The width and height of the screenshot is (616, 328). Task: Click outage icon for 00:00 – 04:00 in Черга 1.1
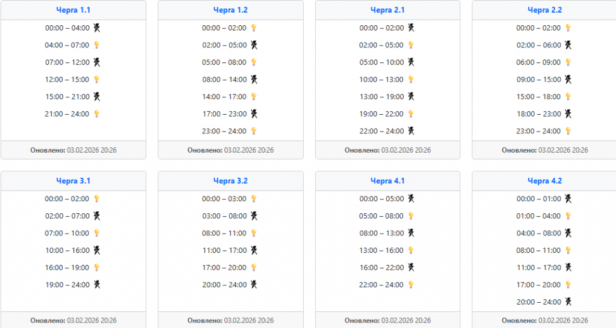[x=96, y=28]
